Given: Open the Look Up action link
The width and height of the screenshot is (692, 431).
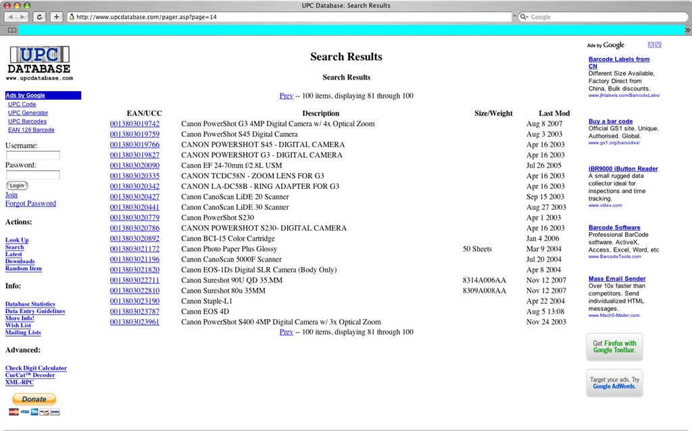Looking at the screenshot, I should coord(17,239).
